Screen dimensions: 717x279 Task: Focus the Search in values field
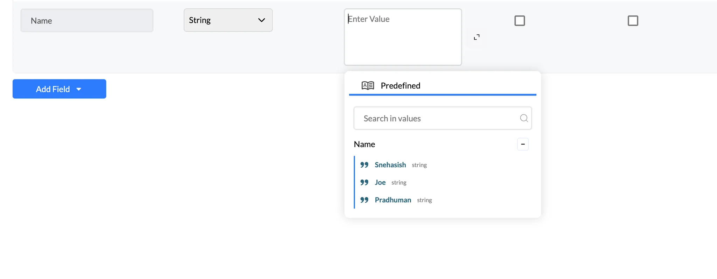[x=438, y=118]
